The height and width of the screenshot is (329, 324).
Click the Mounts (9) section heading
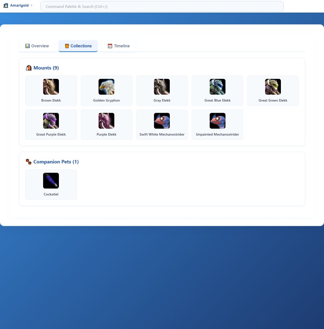click(x=46, y=68)
